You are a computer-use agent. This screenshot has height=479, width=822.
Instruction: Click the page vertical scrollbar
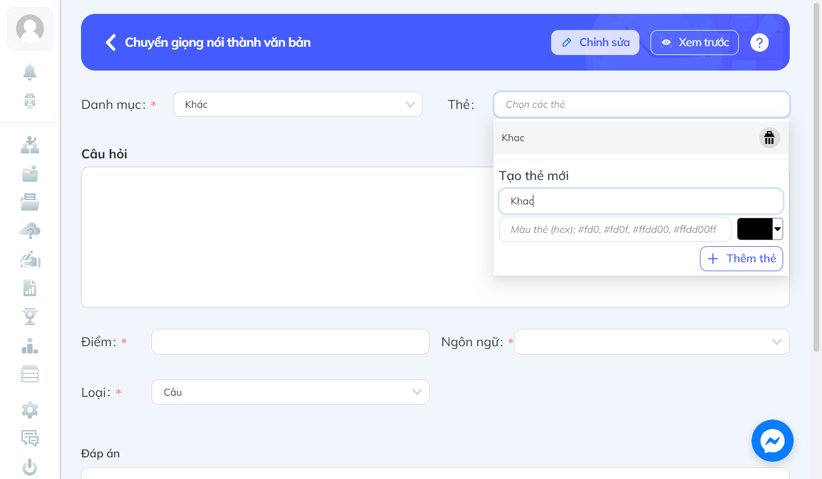click(x=816, y=178)
